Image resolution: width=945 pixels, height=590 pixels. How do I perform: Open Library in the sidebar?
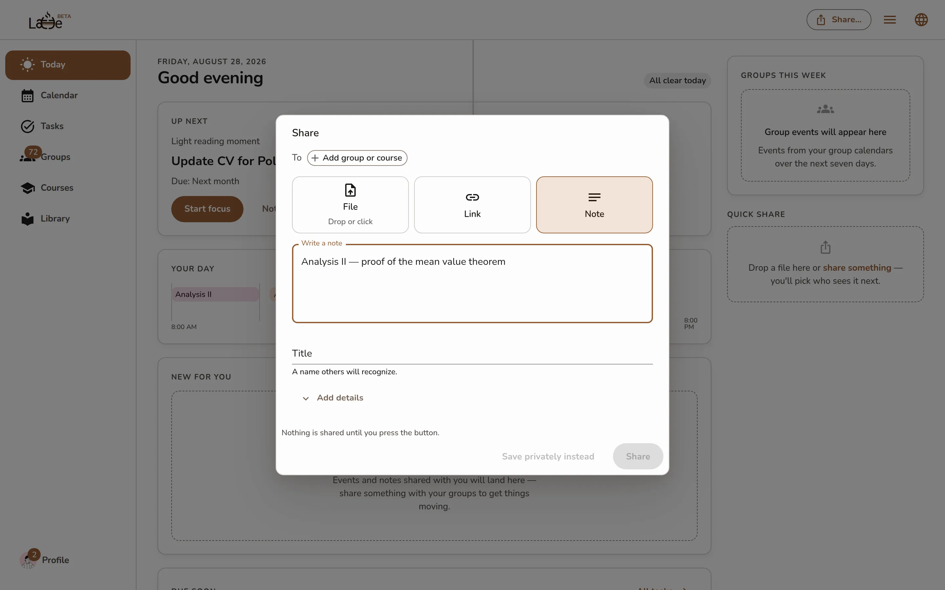pyautogui.click(x=68, y=219)
